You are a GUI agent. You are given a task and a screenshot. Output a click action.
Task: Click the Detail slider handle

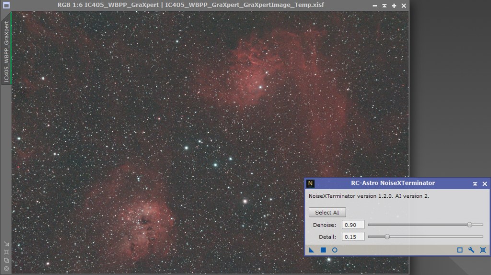[387, 237]
